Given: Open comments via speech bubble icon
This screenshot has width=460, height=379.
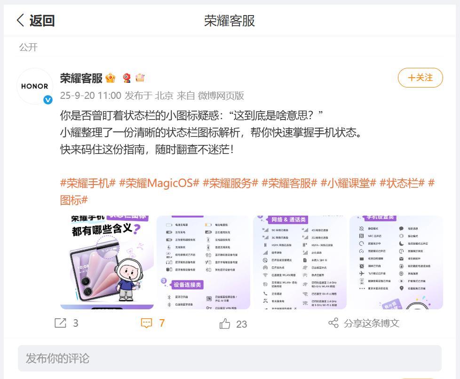Looking at the screenshot, I should click(146, 323).
